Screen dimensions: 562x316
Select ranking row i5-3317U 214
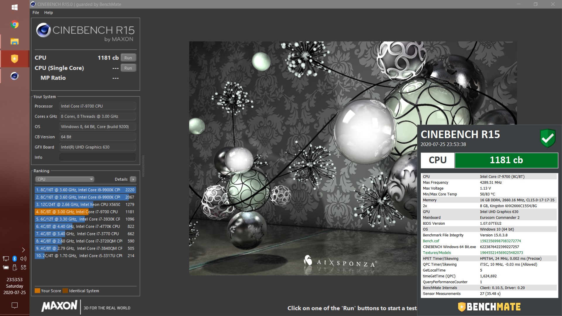(x=85, y=256)
